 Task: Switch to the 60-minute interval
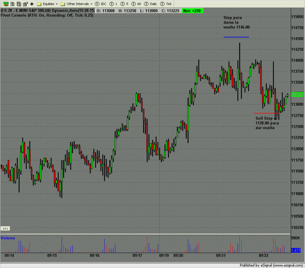[x=136, y=4]
